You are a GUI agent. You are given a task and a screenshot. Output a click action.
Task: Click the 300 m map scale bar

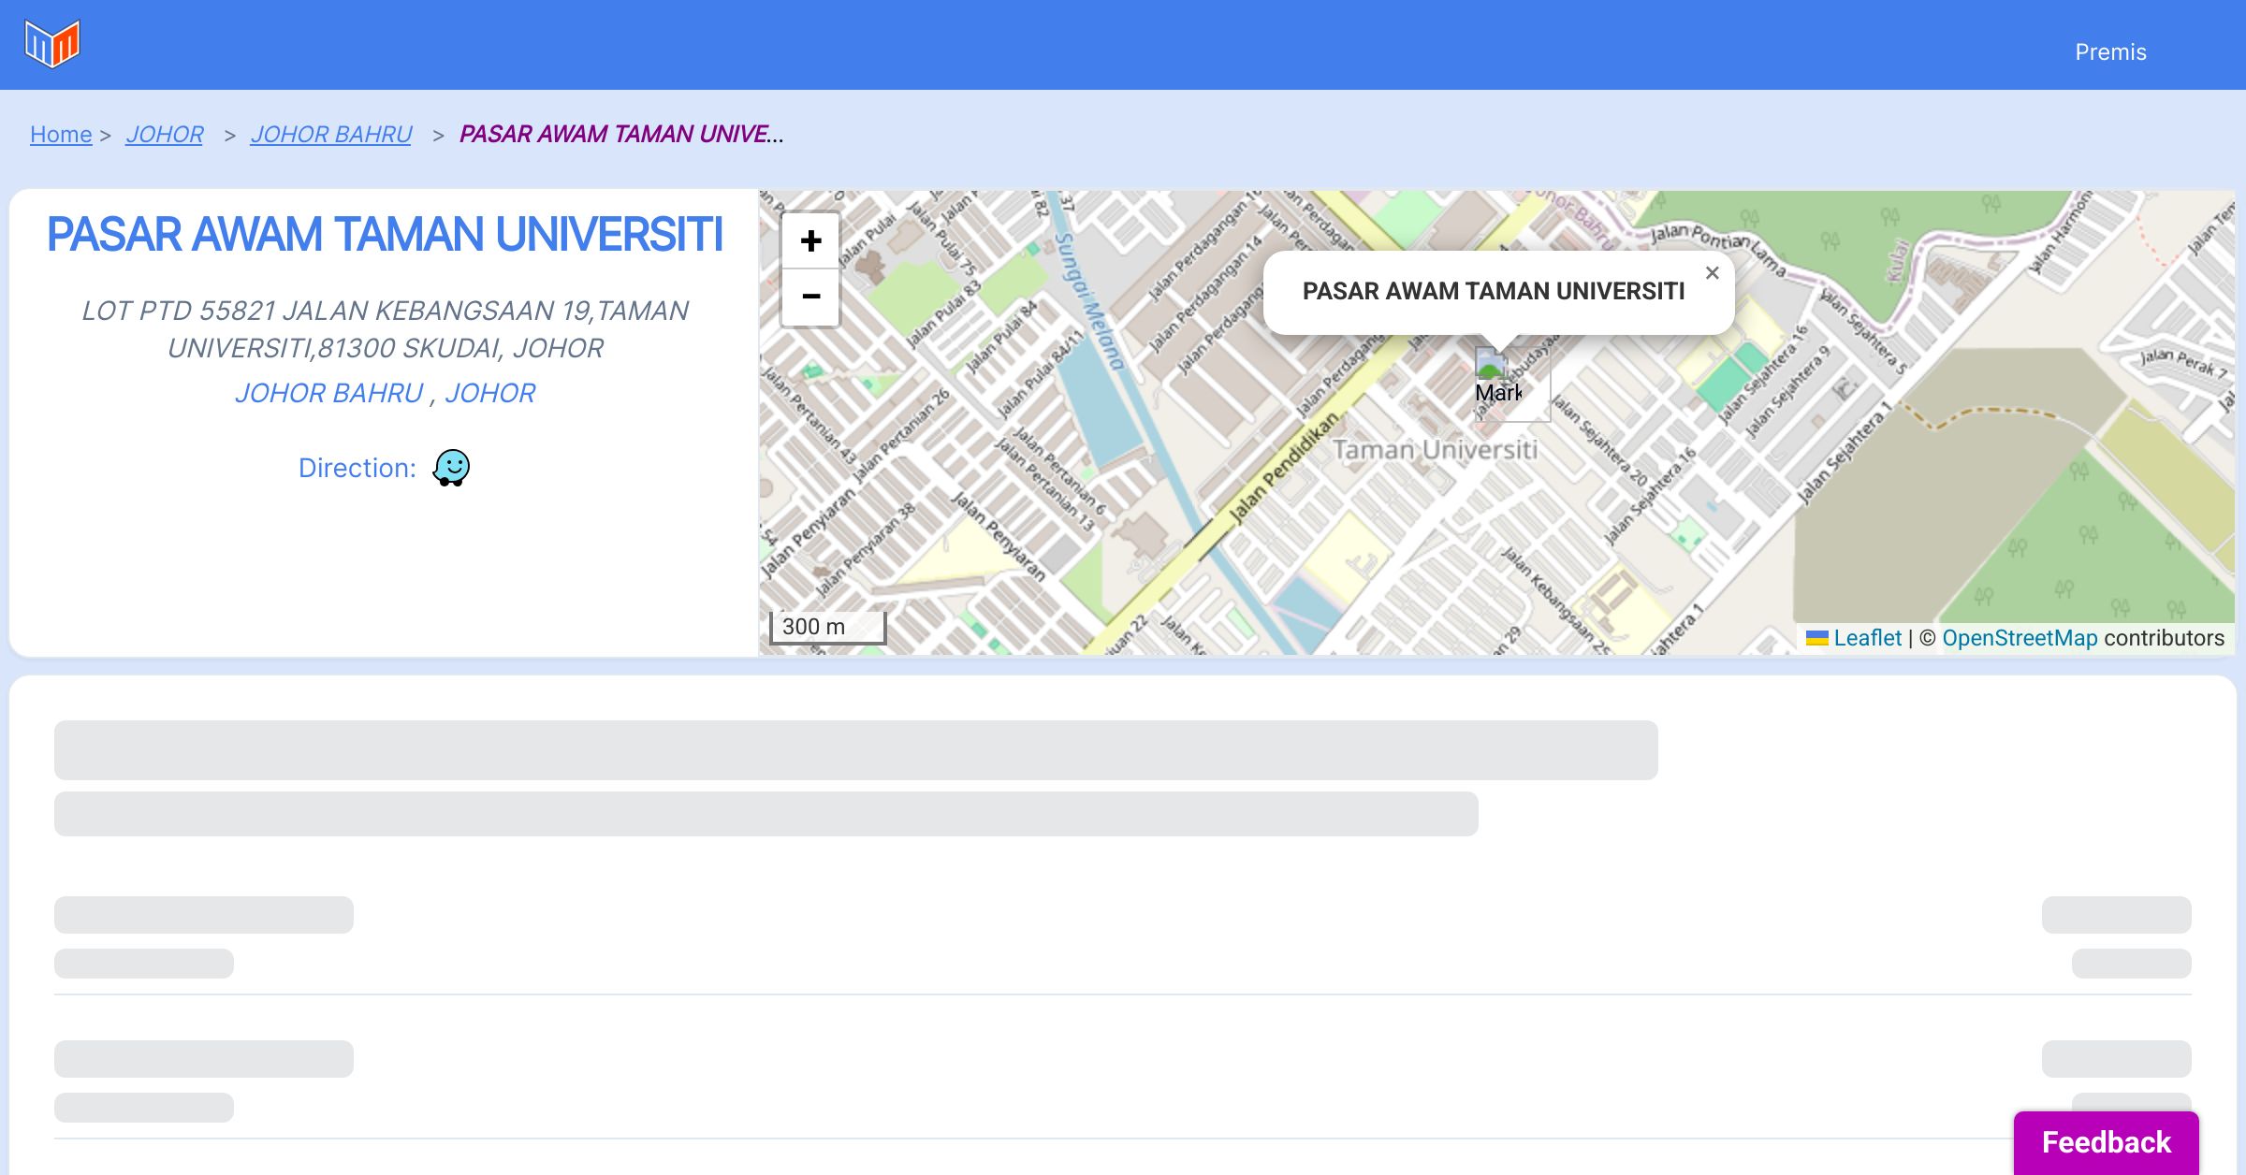827,627
